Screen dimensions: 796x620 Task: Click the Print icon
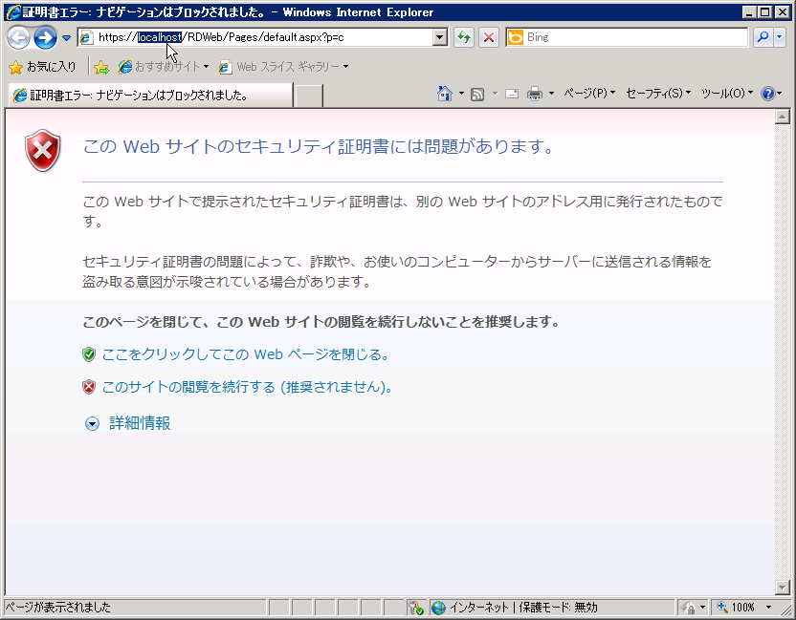tap(535, 94)
